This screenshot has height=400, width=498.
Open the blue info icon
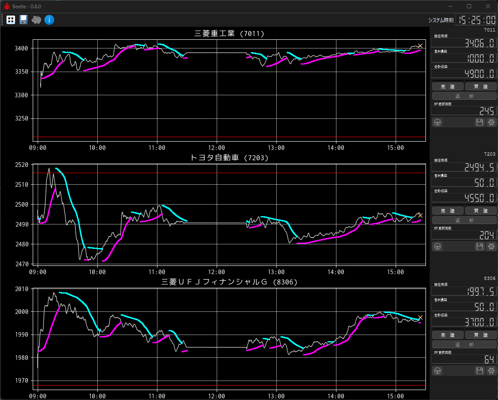pyautogui.click(x=49, y=20)
